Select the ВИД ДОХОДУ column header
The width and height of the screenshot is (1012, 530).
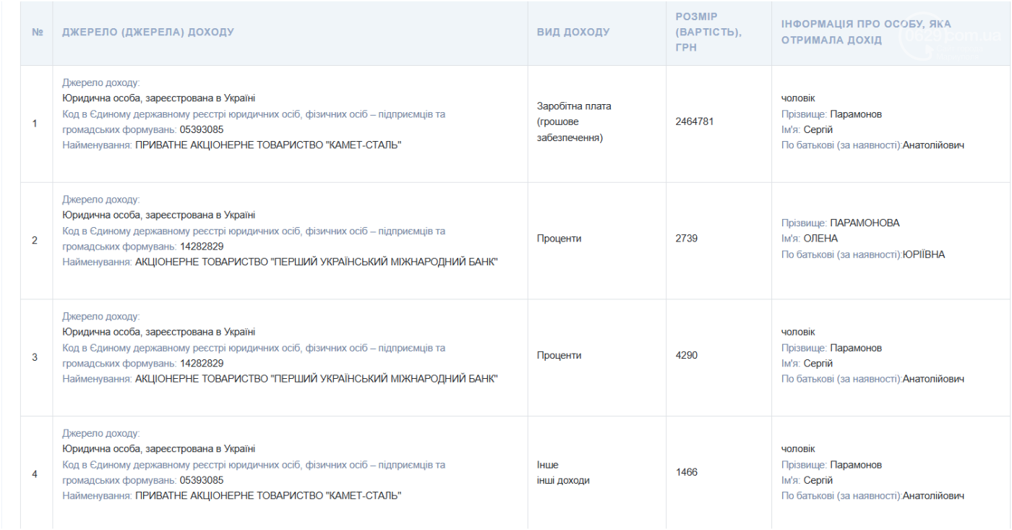[x=573, y=33]
